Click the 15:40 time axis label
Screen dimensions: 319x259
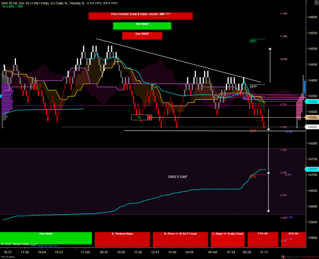(172, 252)
